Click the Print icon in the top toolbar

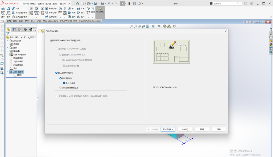tap(102, 3)
